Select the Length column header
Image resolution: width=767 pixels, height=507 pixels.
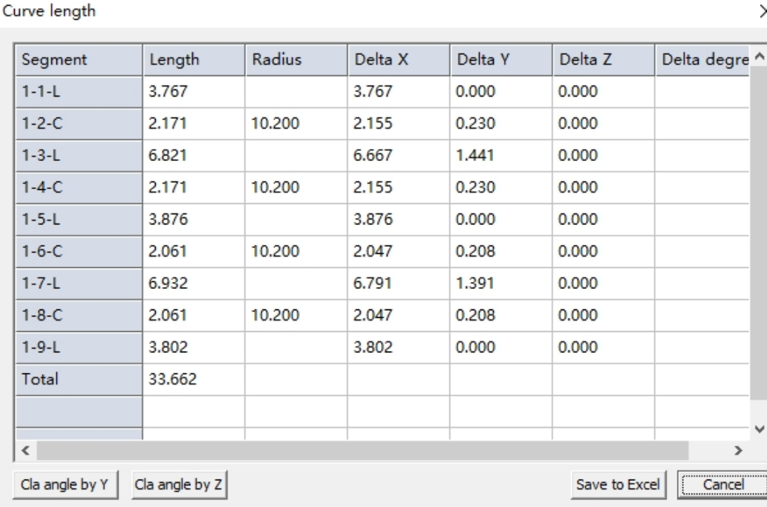194,60
